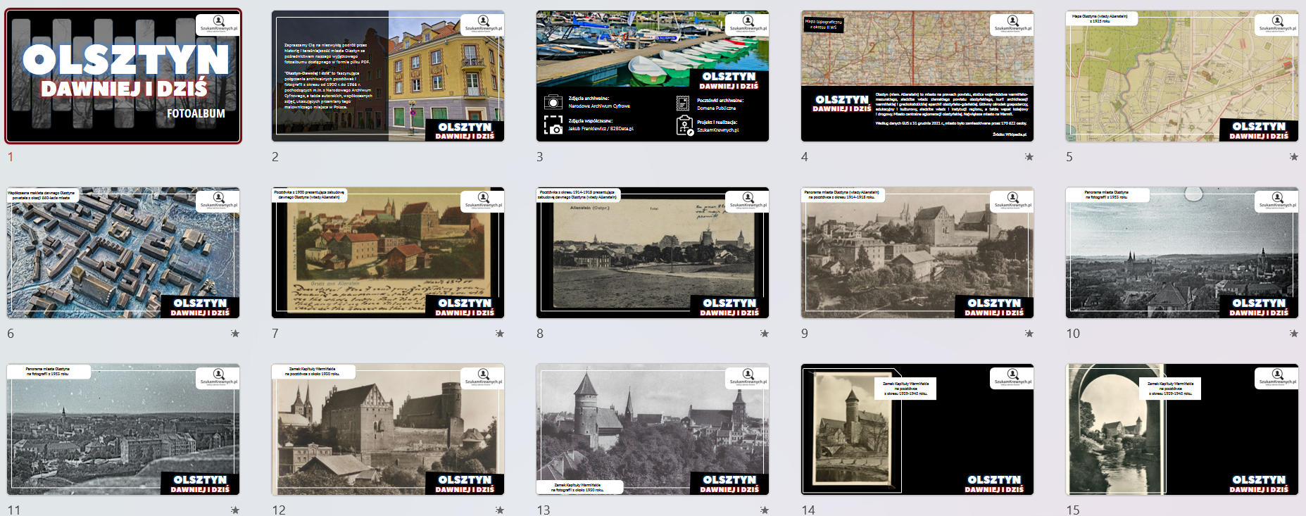The width and height of the screenshot is (1306, 516).
Task: Choose slide 5 with 1925 Allenstein map
Action: [1182, 76]
